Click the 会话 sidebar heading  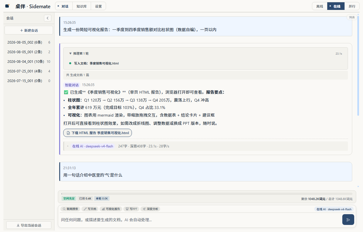(x=10, y=18)
